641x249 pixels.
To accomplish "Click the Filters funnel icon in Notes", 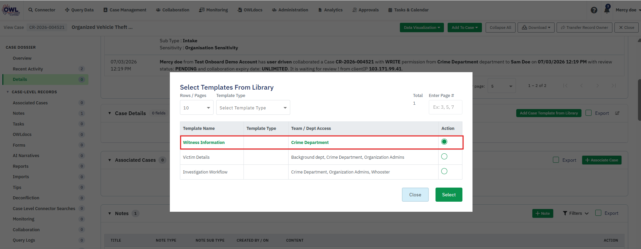I will click(565, 213).
